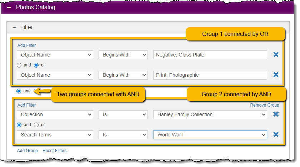
Task: Remove the Hanley Family Collection filter row
Action: pos(276,114)
